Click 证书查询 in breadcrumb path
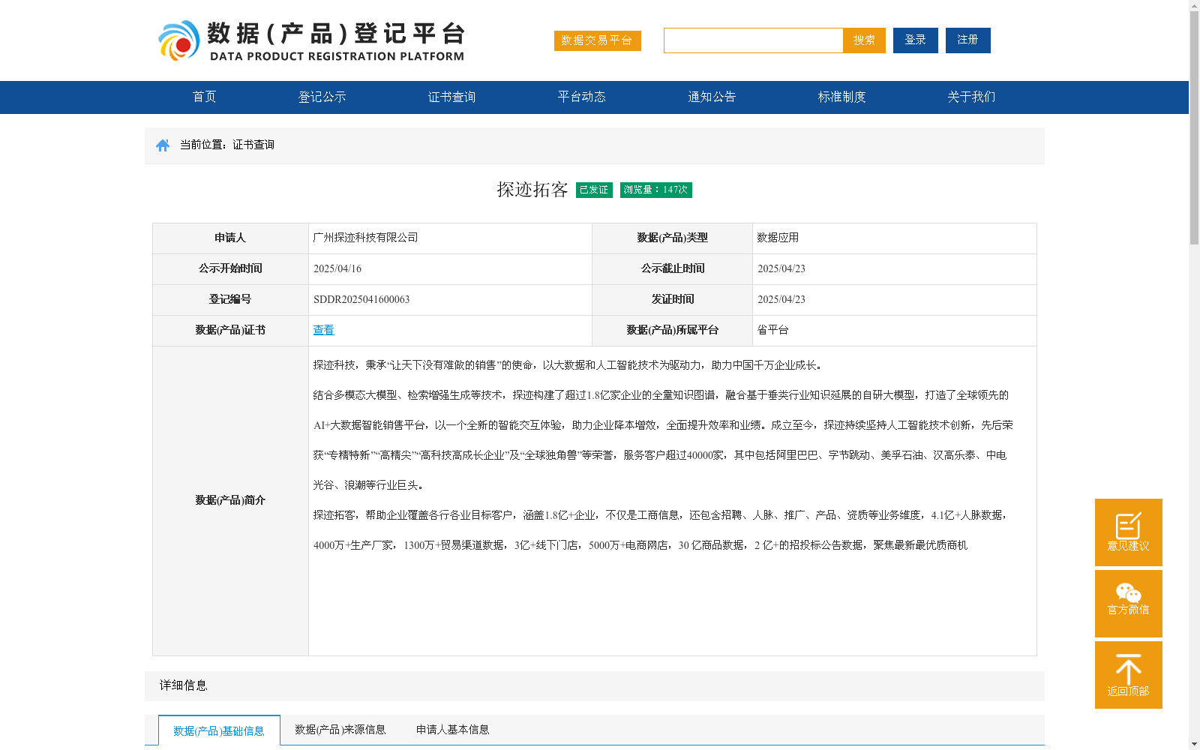The image size is (1200, 750). 253,145
